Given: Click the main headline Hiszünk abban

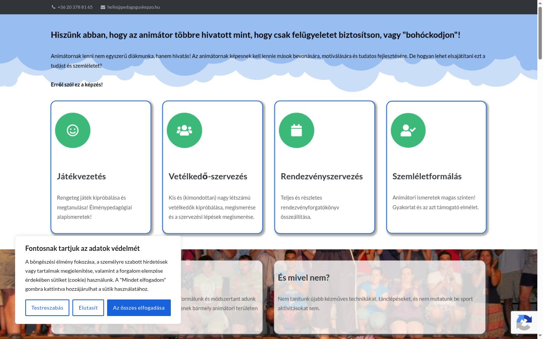Looking at the screenshot, I should point(256,35).
